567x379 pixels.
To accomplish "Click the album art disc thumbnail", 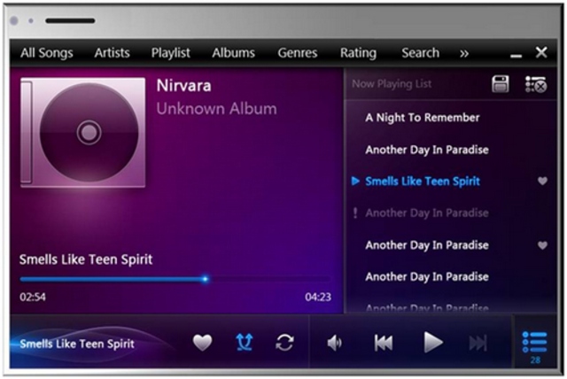I will click(83, 132).
